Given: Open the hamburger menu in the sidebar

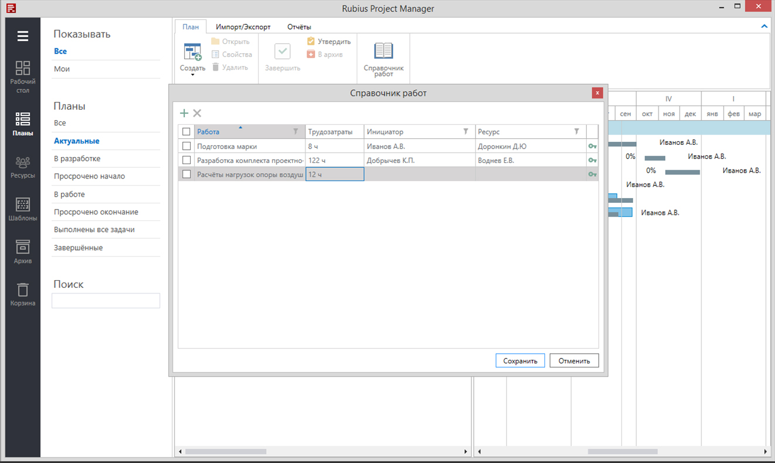Looking at the screenshot, I should pos(23,36).
